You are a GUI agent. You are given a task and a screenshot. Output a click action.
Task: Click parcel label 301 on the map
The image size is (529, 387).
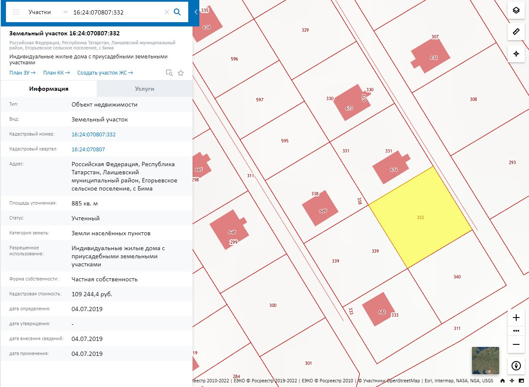(x=308, y=363)
